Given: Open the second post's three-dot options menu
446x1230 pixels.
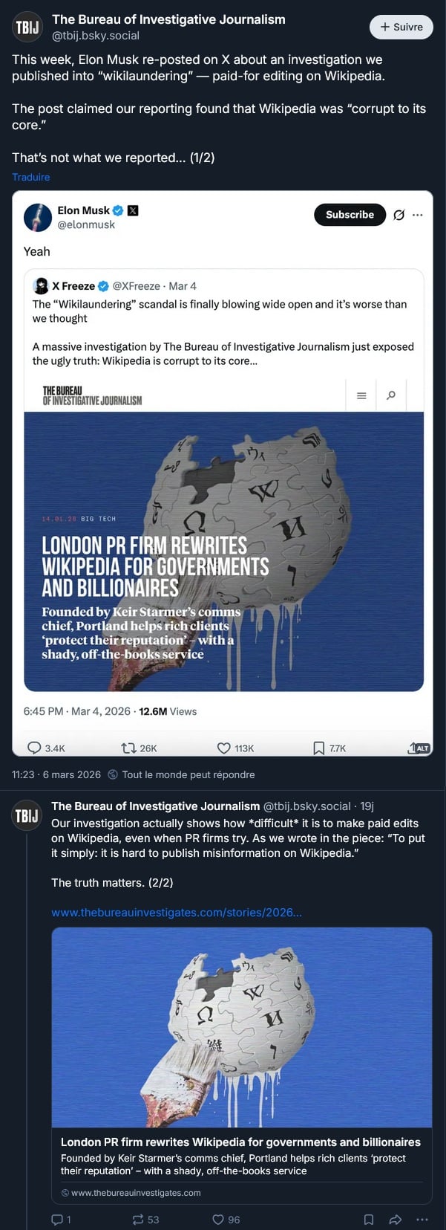Looking at the screenshot, I should click(x=422, y=1219).
